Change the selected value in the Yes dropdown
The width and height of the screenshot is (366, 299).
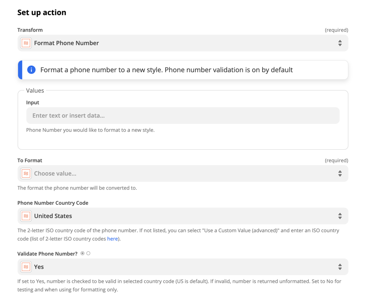[183, 266]
